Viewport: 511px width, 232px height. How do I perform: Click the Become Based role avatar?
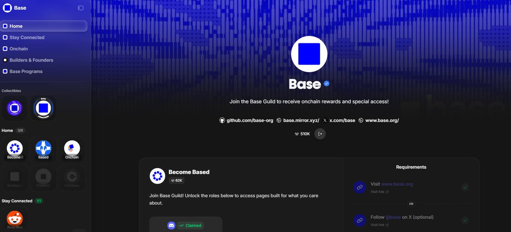tap(157, 176)
